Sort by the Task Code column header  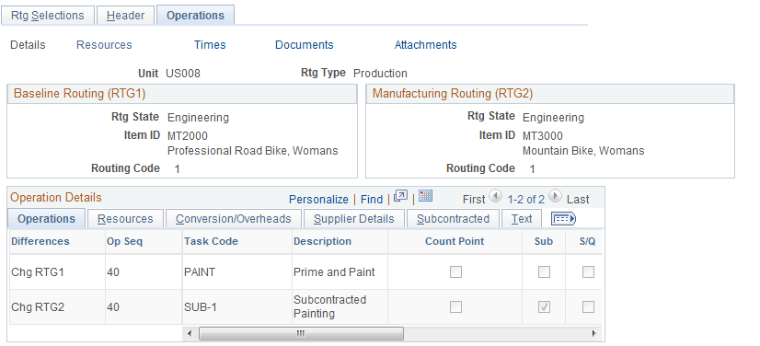pyautogui.click(x=211, y=241)
